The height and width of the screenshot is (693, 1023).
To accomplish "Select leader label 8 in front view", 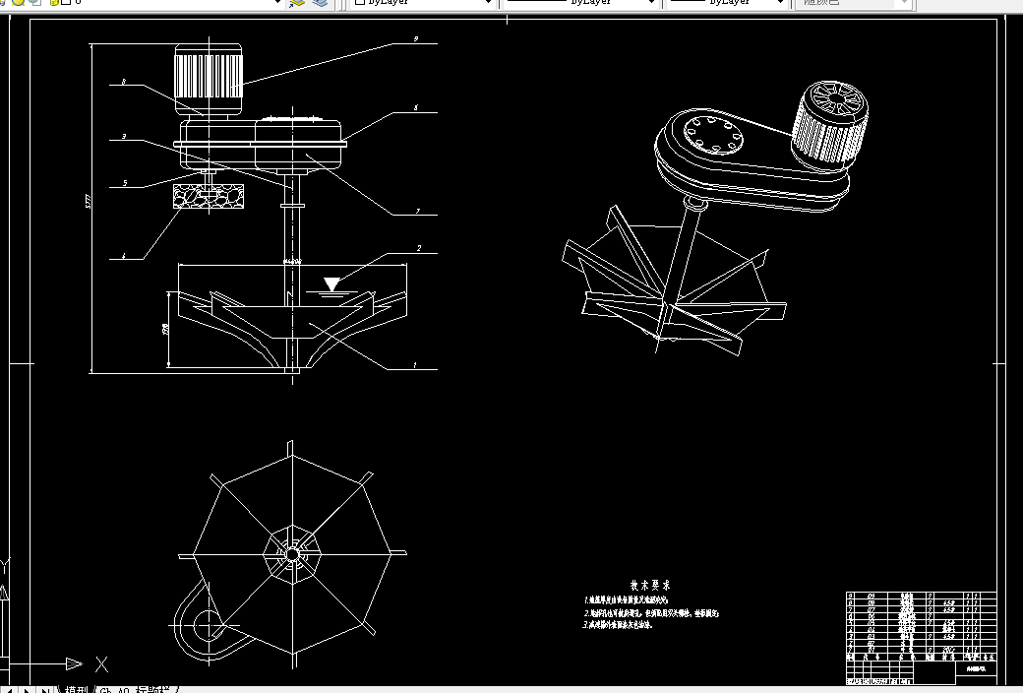I will [x=123, y=82].
